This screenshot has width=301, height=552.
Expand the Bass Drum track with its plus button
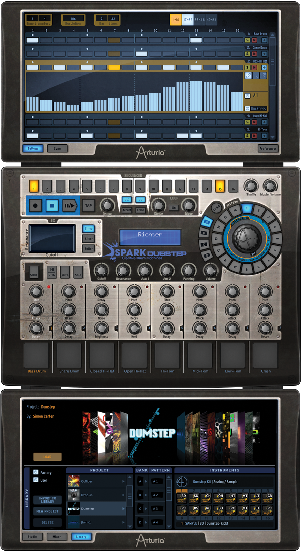[x=264, y=40]
